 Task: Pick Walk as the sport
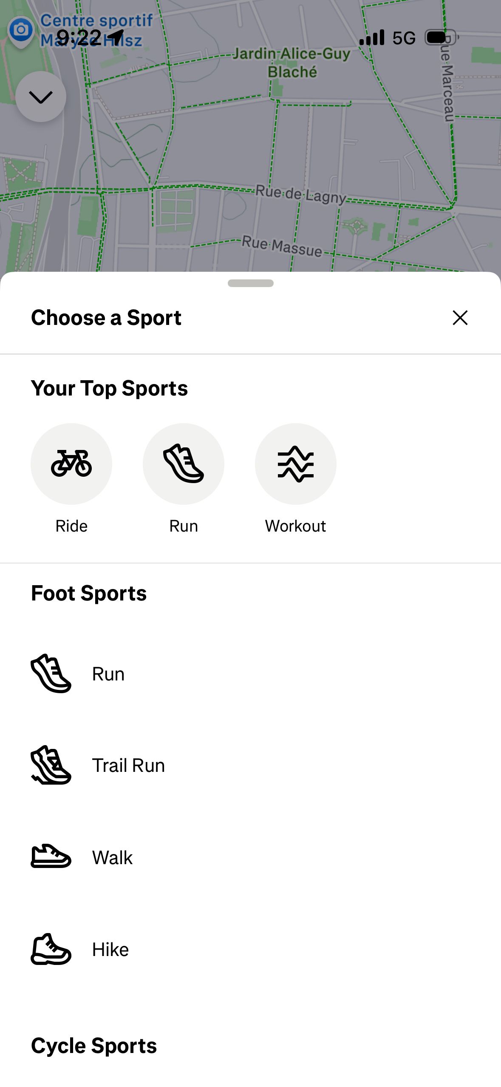point(113,857)
